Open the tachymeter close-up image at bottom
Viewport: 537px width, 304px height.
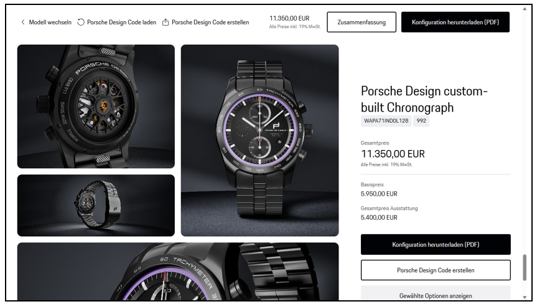tap(177, 272)
